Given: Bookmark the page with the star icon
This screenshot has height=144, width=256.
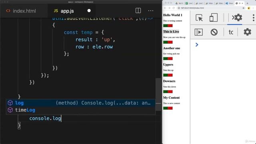Looking at the screenshot, I should [244, 8].
